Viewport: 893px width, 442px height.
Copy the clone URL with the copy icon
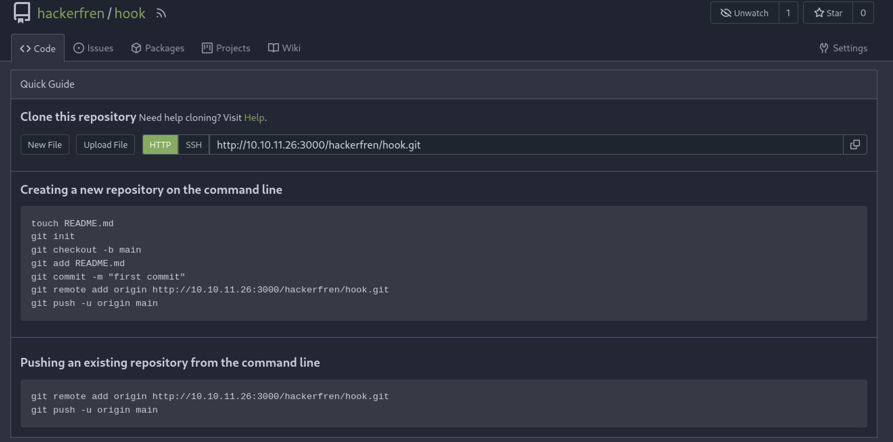click(x=854, y=145)
